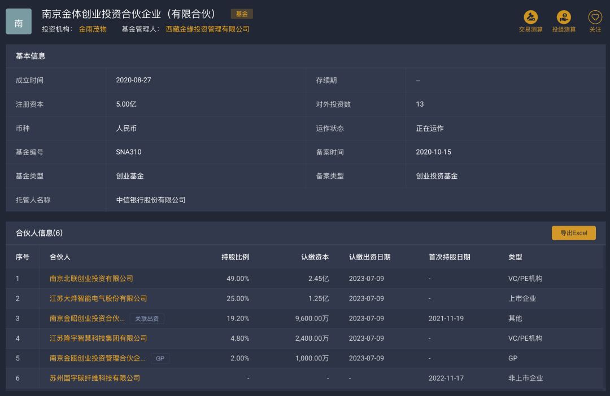Open the 交易测算 calculator icon
The image size is (610, 396).
[531, 21]
